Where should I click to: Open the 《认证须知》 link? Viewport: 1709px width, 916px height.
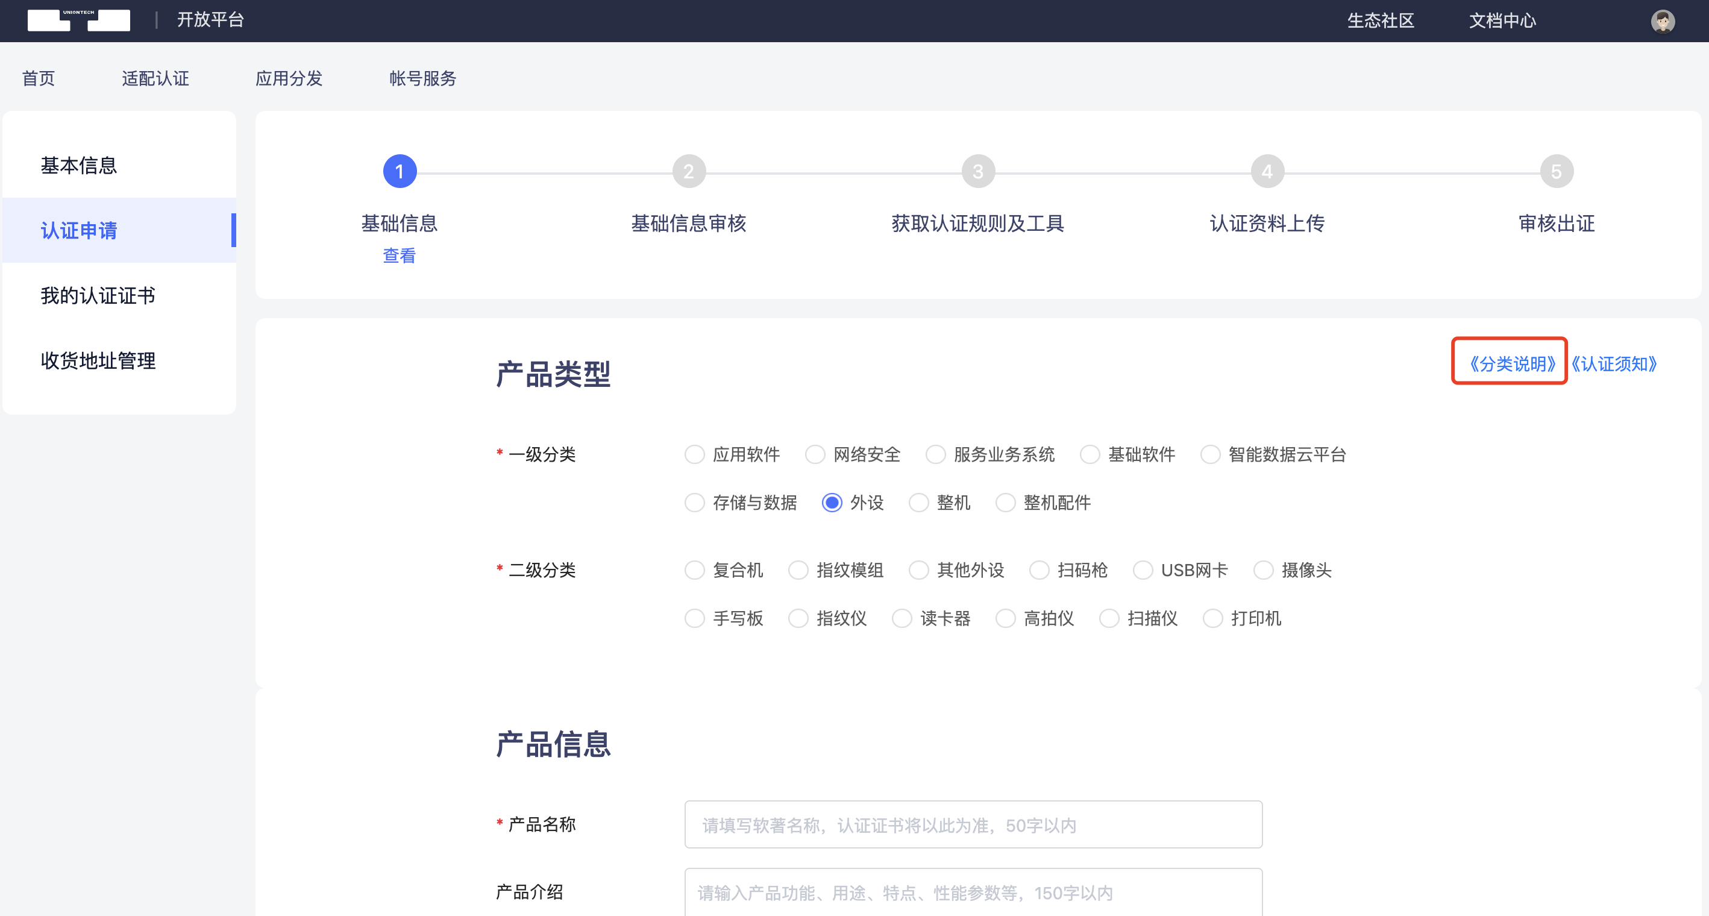(x=1615, y=363)
